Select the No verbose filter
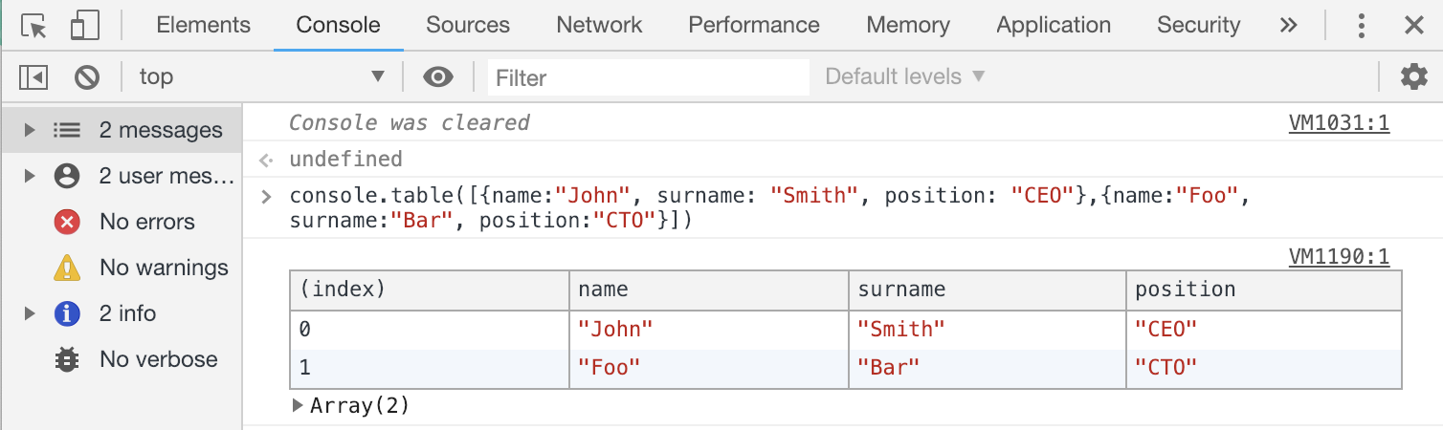This screenshot has width=1443, height=430. tap(158, 359)
